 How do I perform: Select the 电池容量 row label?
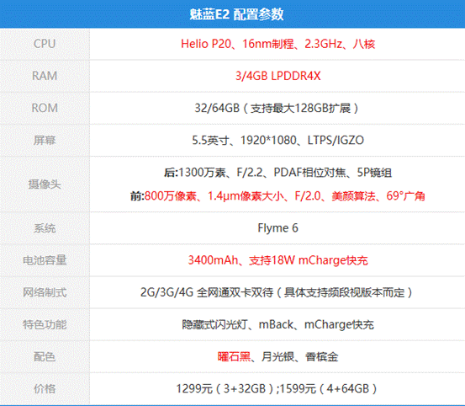45,260
